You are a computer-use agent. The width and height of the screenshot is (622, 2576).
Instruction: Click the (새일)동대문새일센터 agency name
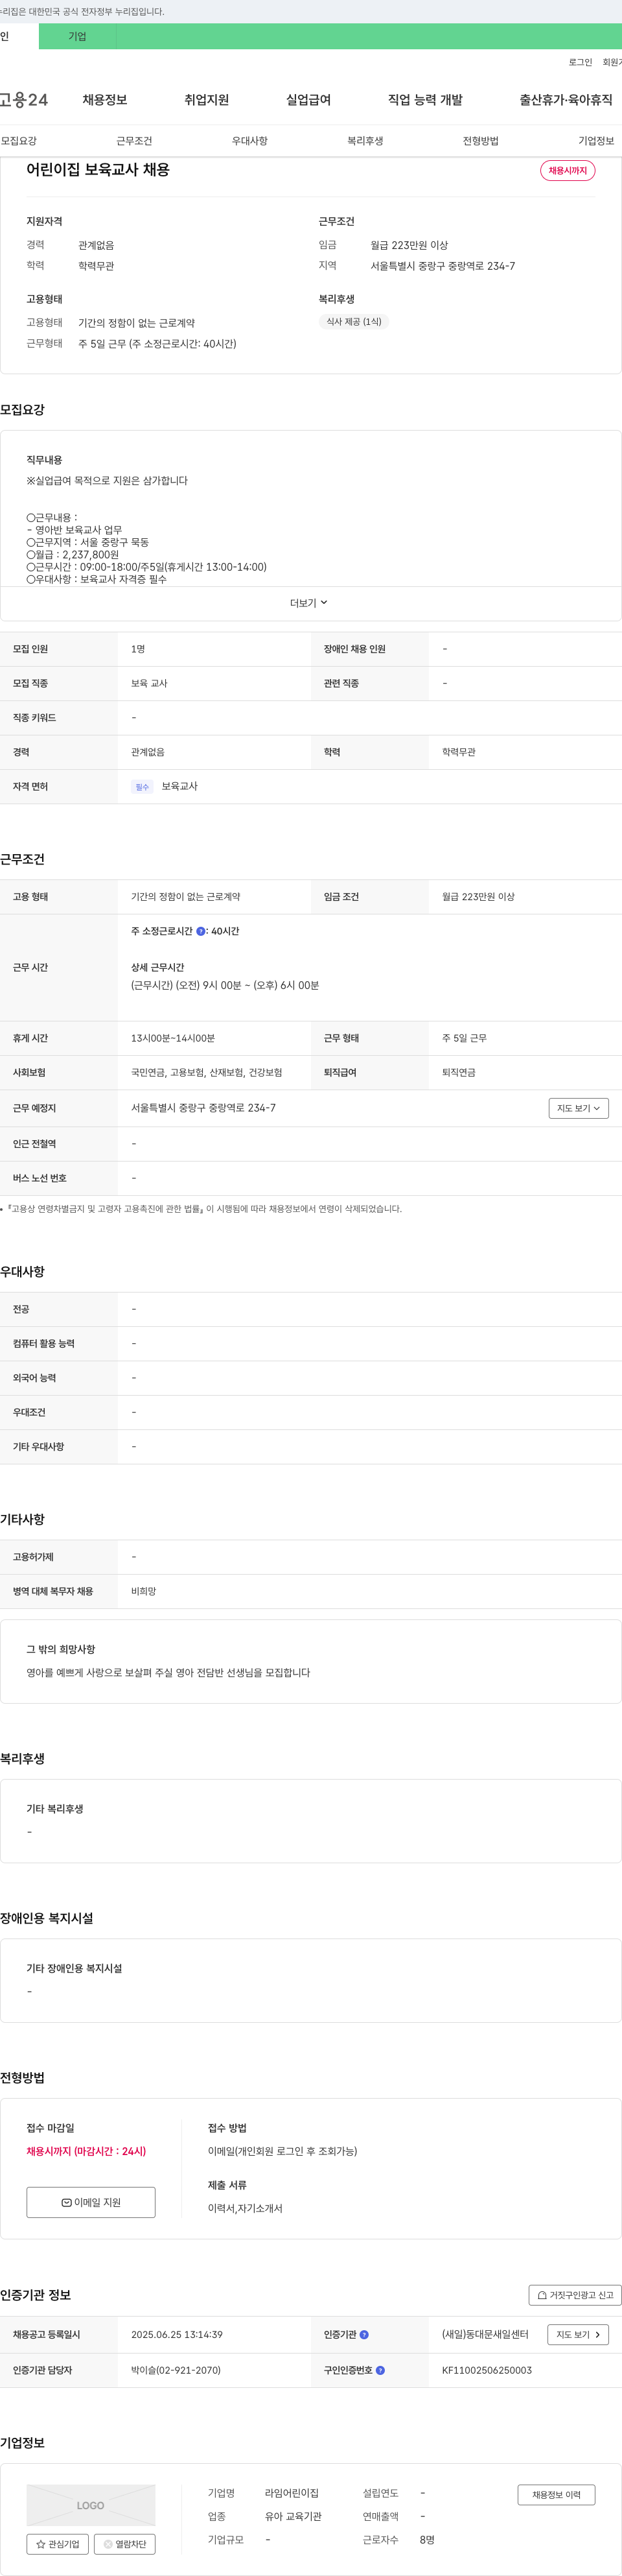tap(485, 2335)
